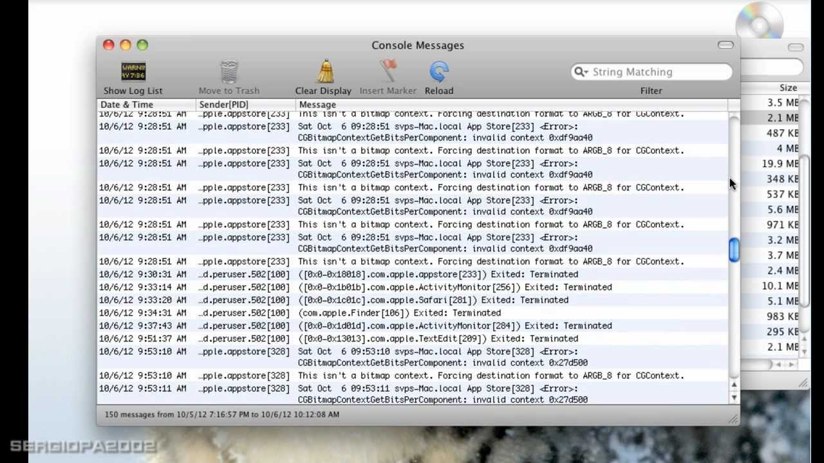Click the Message column header

(x=512, y=105)
